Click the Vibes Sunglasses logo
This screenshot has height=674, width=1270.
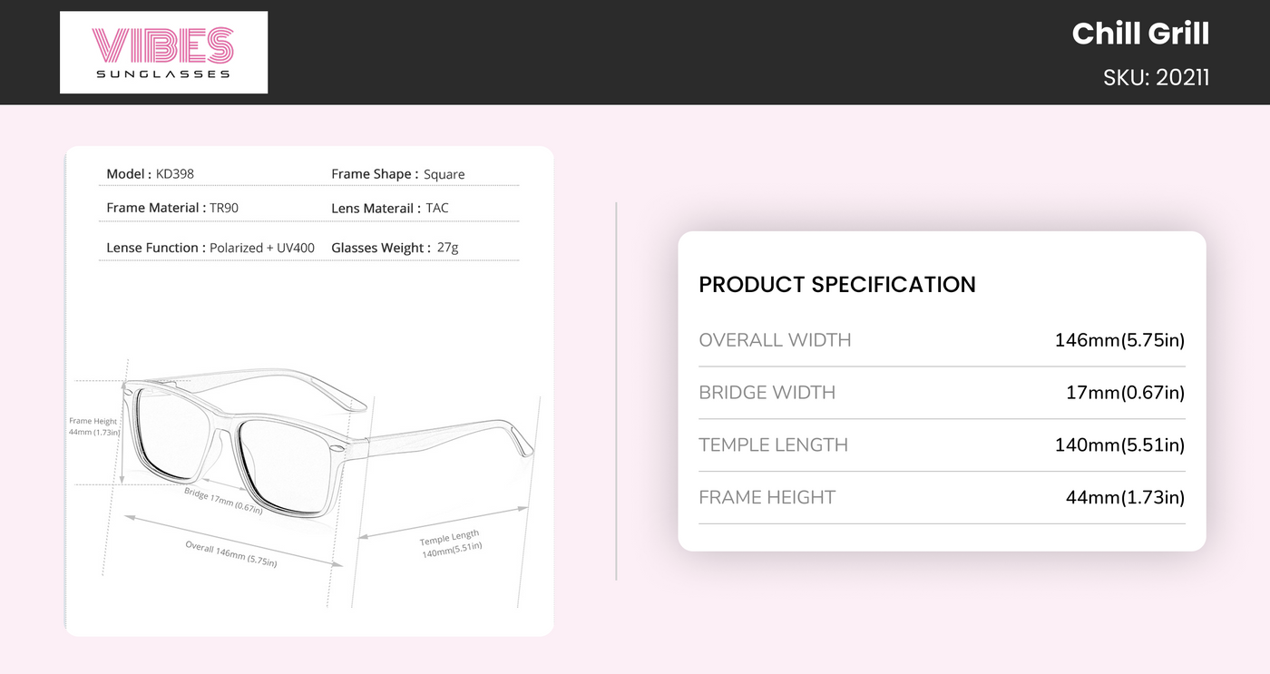click(x=163, y=53)
